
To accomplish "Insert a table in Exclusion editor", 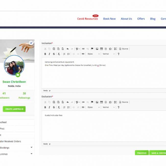I will pyautogui.click(x=101, y=102).
